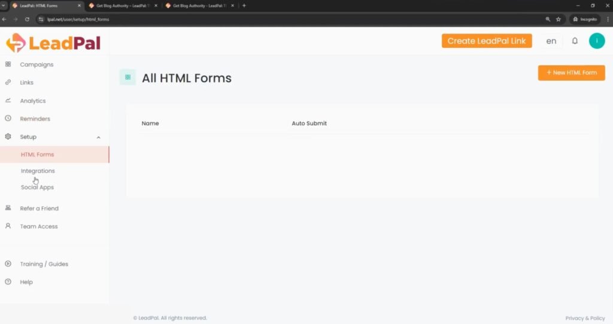Open the Help page
The height and width of the screenshot is (324, 613).
coord(26,282)
